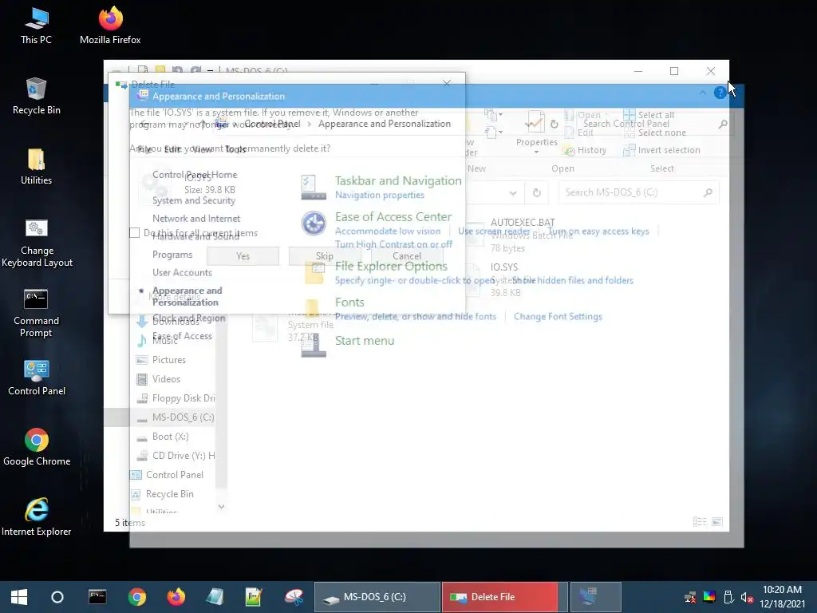817x613 pixels.
Task: Launch Mozilla Firefox from the desktop
Action: click(110, 26)
